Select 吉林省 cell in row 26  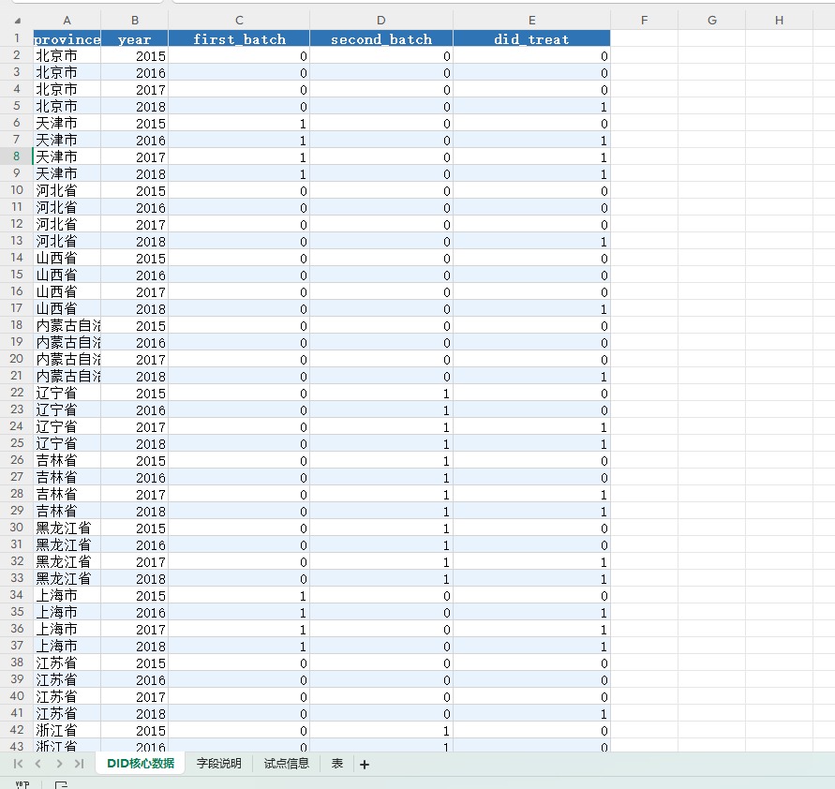pyautogui.click(x=67, y=460)
